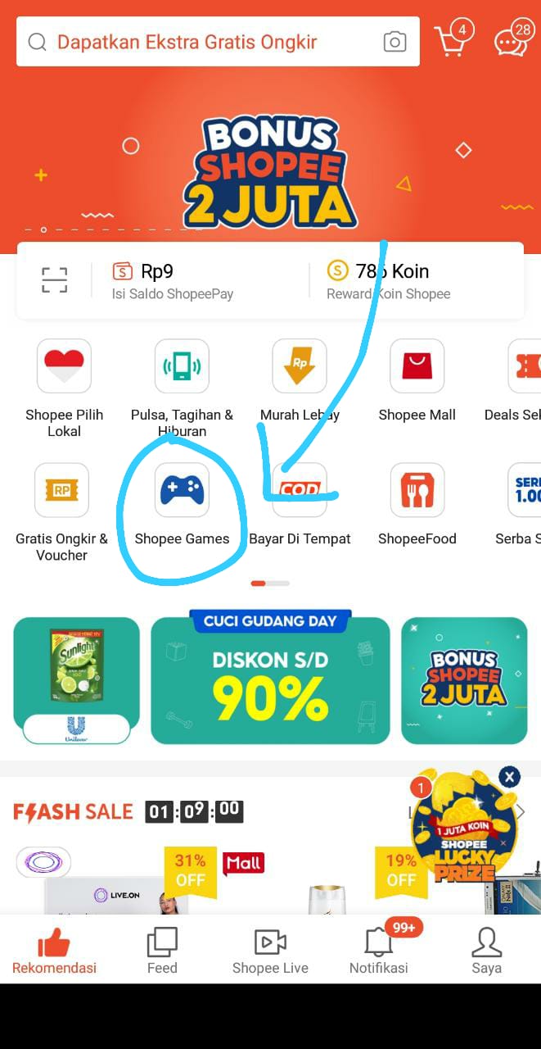
Task: Select Pulsa, Tagihan & Hiburan icon
Action: tap(182, 366)
